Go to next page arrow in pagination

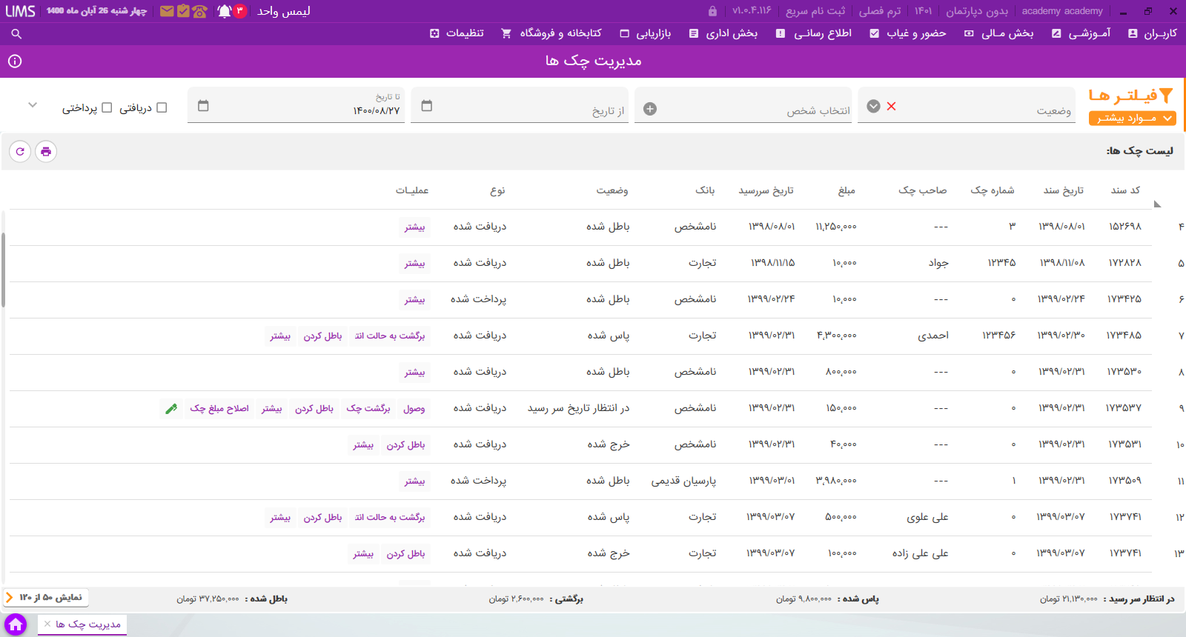9,597
